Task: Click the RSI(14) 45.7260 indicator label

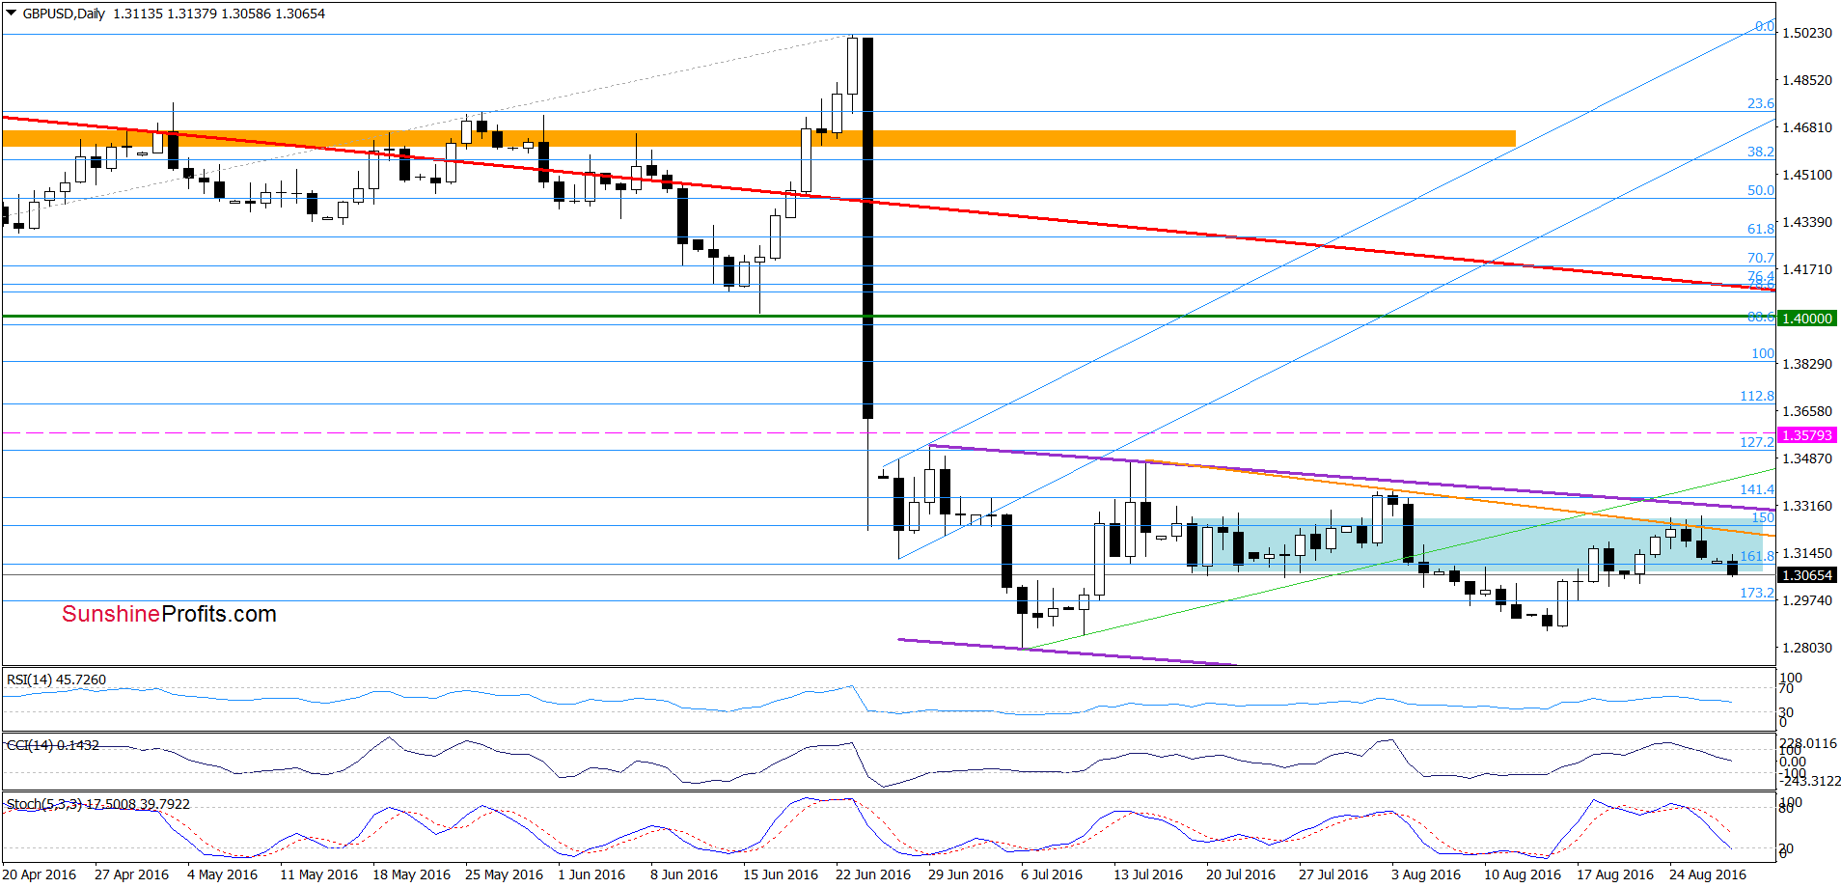Action: click(x=56, y=680)
